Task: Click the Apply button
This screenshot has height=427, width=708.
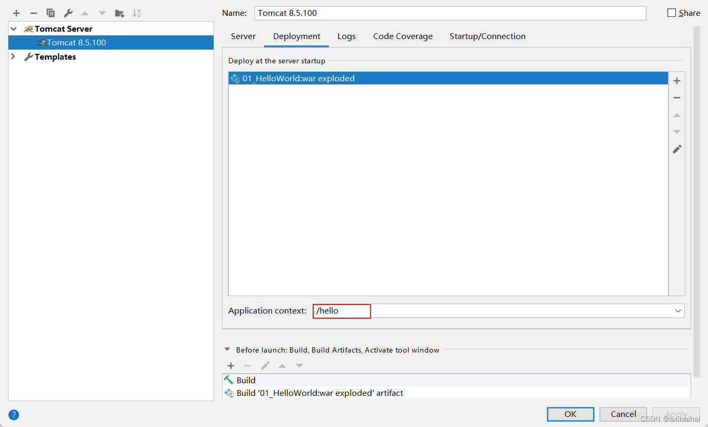Action: pyautogui.click(x=676, y=414)
